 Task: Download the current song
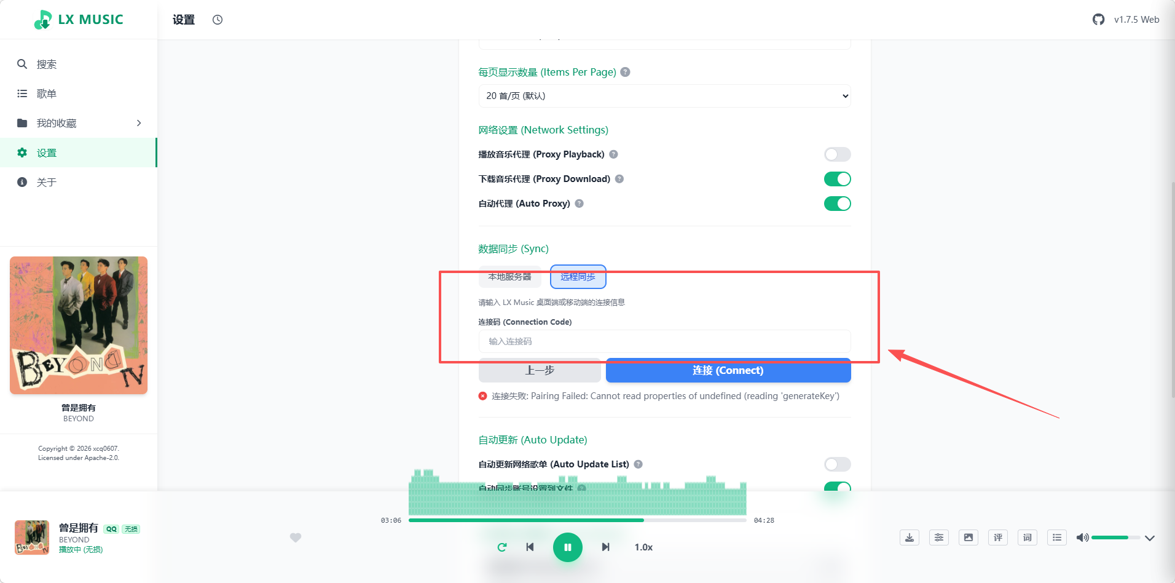(910, 537)
